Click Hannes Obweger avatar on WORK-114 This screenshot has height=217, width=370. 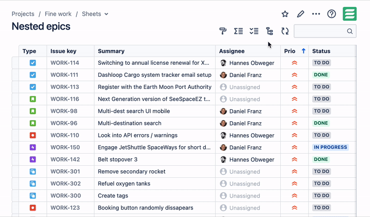[x=223, y=63]
